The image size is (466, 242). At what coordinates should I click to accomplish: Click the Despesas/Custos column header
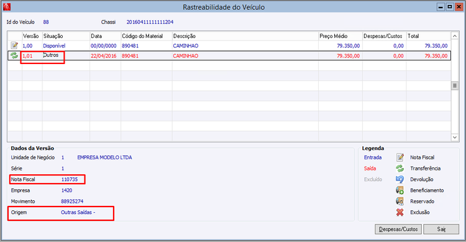(384, 36)
